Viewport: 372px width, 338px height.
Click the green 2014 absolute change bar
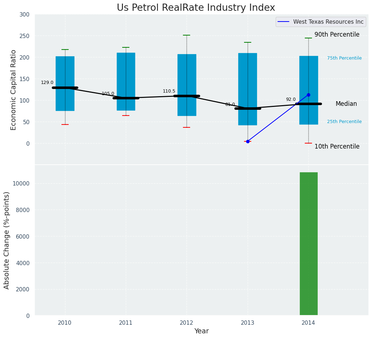point(308,244)
